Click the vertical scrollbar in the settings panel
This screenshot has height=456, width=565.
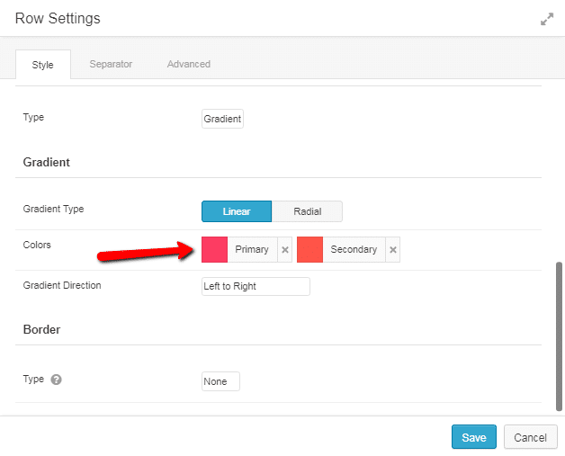pos(559,333)
